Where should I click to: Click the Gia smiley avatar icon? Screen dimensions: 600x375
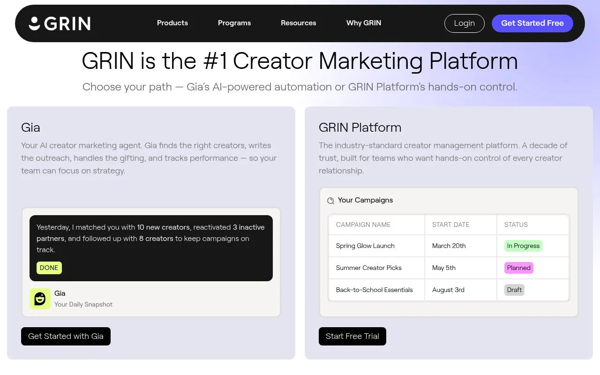pyautogui.click(x=40, y=299)
